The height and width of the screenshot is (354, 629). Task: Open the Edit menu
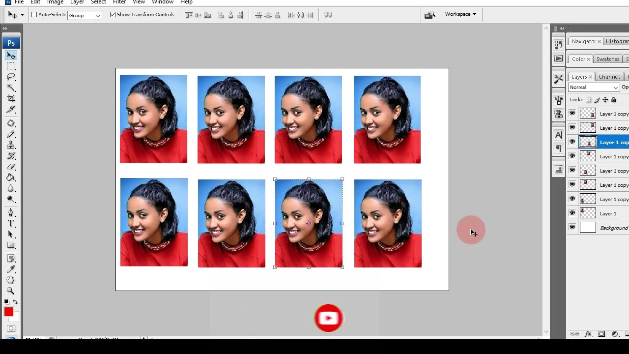[x=35, y=2]
